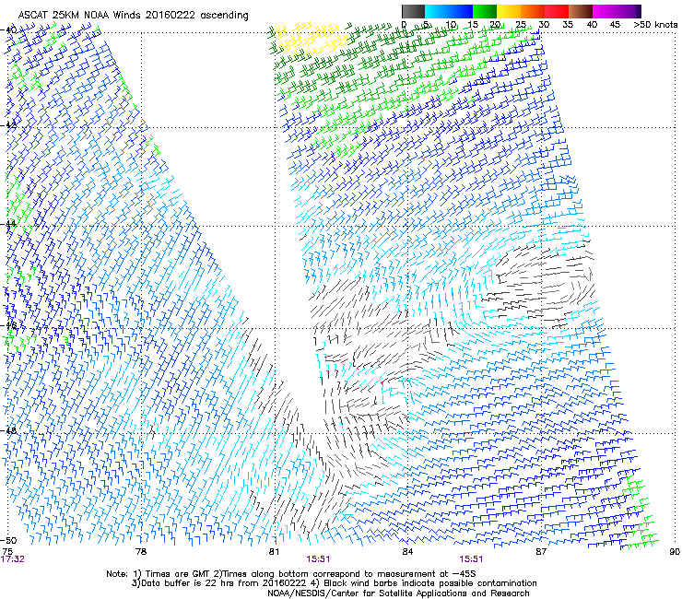Click the '-48' latitude axis label
Image resolution: width=682 pixels, height=599 pixels.
point(8,430)
